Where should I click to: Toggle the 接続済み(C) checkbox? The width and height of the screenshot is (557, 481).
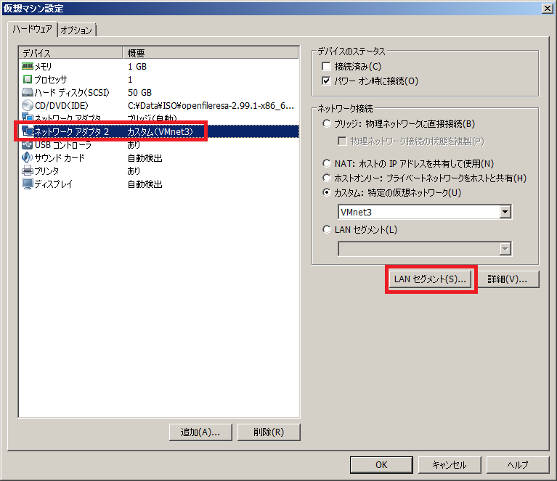click(326, 66)
